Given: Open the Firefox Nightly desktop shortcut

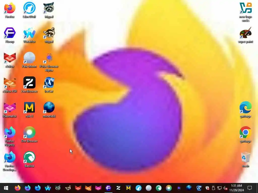Looking at the screenshot, I should click(x=10, y=136).
